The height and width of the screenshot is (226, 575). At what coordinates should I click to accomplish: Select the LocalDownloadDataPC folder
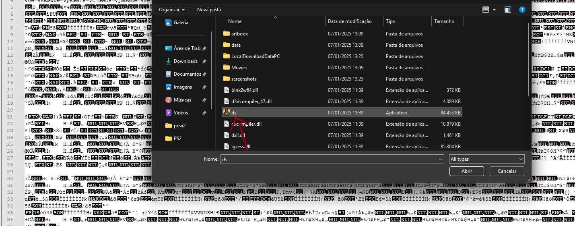[342, 56]
